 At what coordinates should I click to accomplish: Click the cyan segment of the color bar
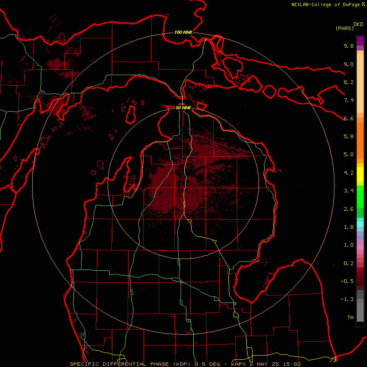[x=360, y=224]
